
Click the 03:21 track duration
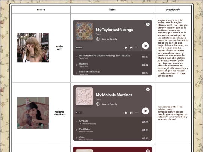[x=145, y=130]
